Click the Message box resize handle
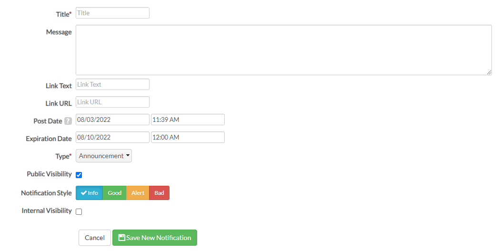Viewport: 500px width, 251px height. click(x=489, y=72)
